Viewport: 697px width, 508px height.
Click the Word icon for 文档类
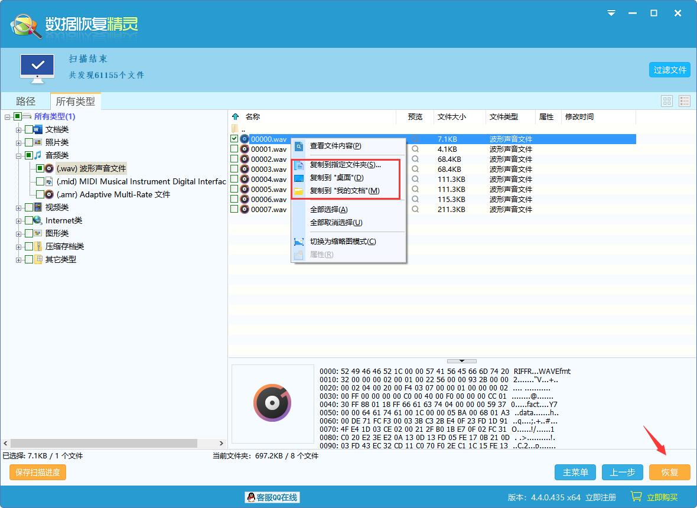click(x=38, y=129)
